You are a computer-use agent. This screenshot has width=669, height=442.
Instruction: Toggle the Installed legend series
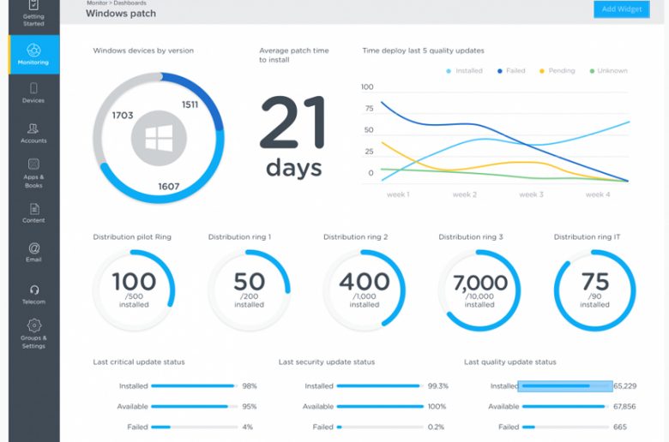pyautogui.click(x=464, y=71)
